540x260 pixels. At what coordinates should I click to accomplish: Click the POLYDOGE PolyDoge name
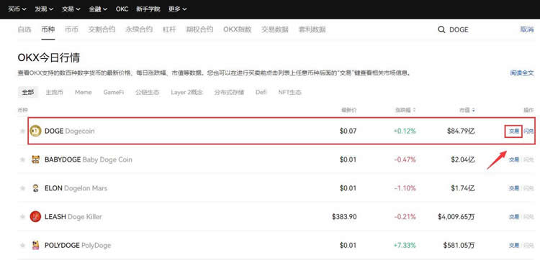coord(78,245)
